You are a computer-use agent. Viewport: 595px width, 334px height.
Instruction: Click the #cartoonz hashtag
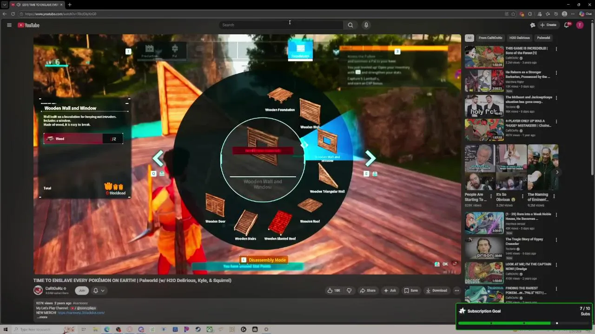coord(80,303)
